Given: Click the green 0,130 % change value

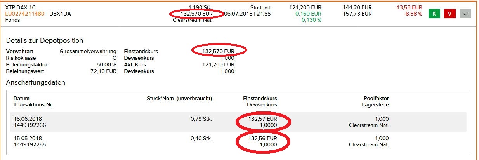Looking at the screenshot, I should [x=311, y=20].
